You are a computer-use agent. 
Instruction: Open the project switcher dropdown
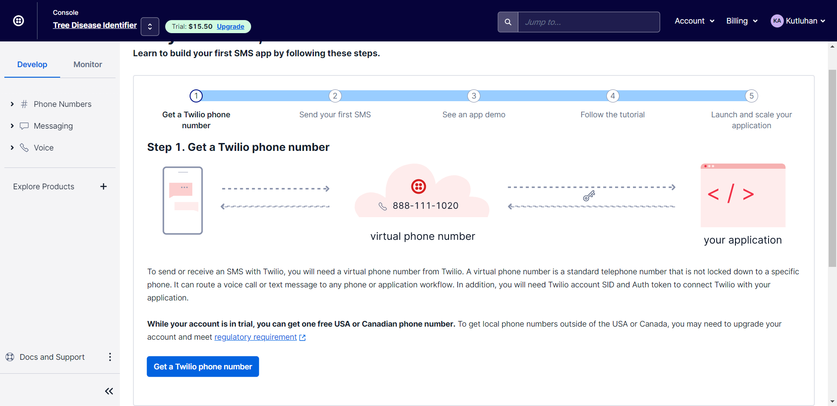(150, 27)
